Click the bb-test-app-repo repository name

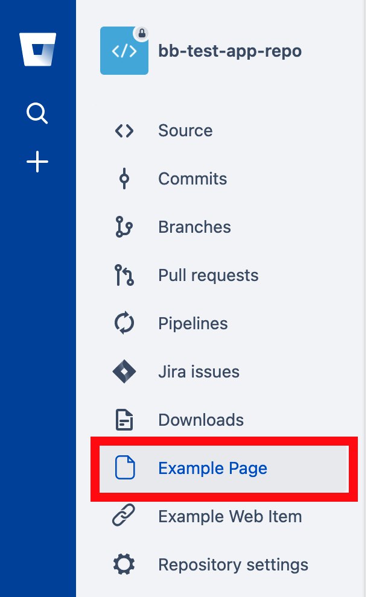pos(230,51)
